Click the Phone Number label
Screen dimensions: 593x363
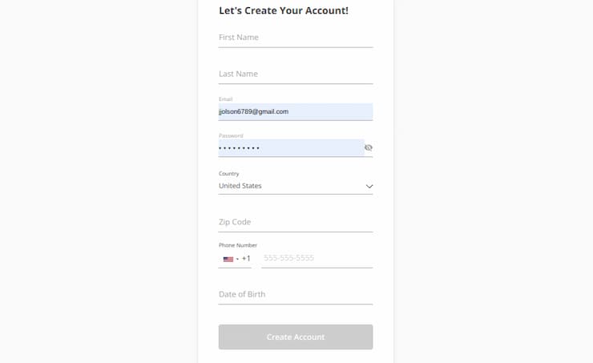(238, 245)
